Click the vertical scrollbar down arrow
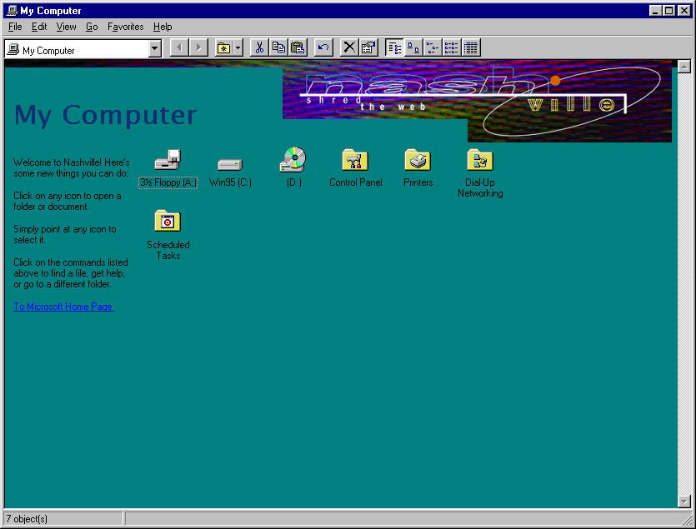 click(684, 502)
